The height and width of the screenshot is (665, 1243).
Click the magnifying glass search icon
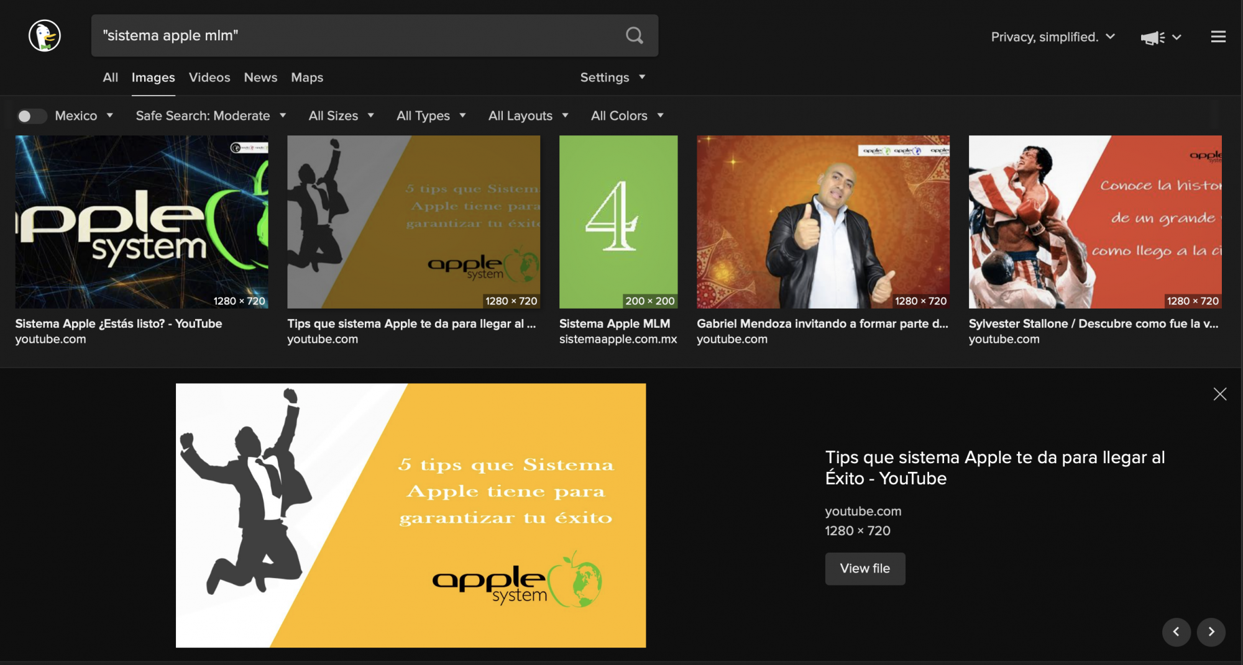coord(634,35)
